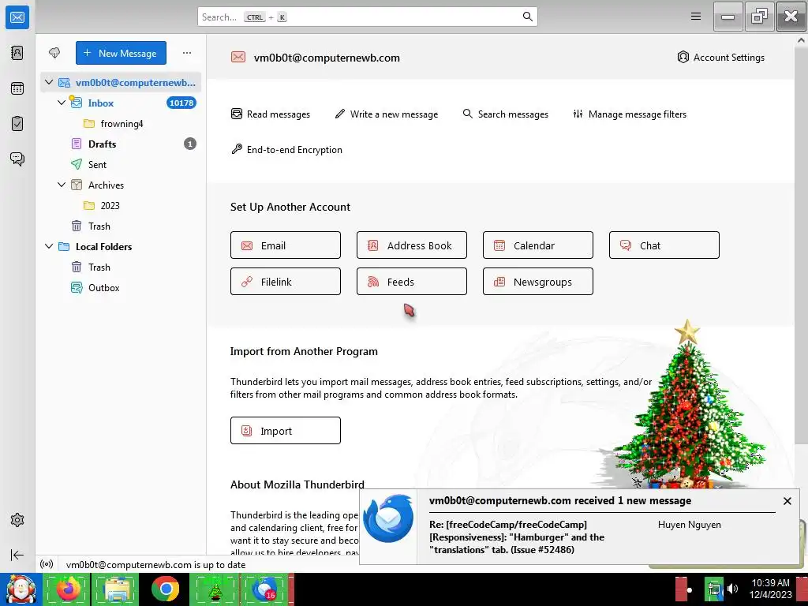The height and width of the screenshot is (606, 808).
Task: Collapse the Inbox folder chevron
Action: click(x=62, y=103)
